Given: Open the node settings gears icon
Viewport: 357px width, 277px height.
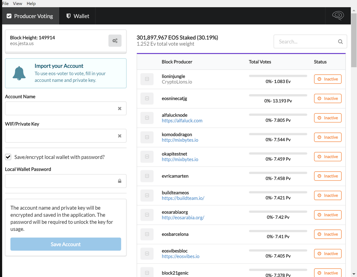Looking at the screenshot, I should click(115, 41).
